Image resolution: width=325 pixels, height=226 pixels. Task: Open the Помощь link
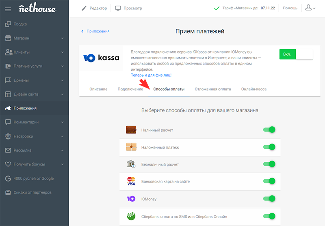click(x=290, y=8)
